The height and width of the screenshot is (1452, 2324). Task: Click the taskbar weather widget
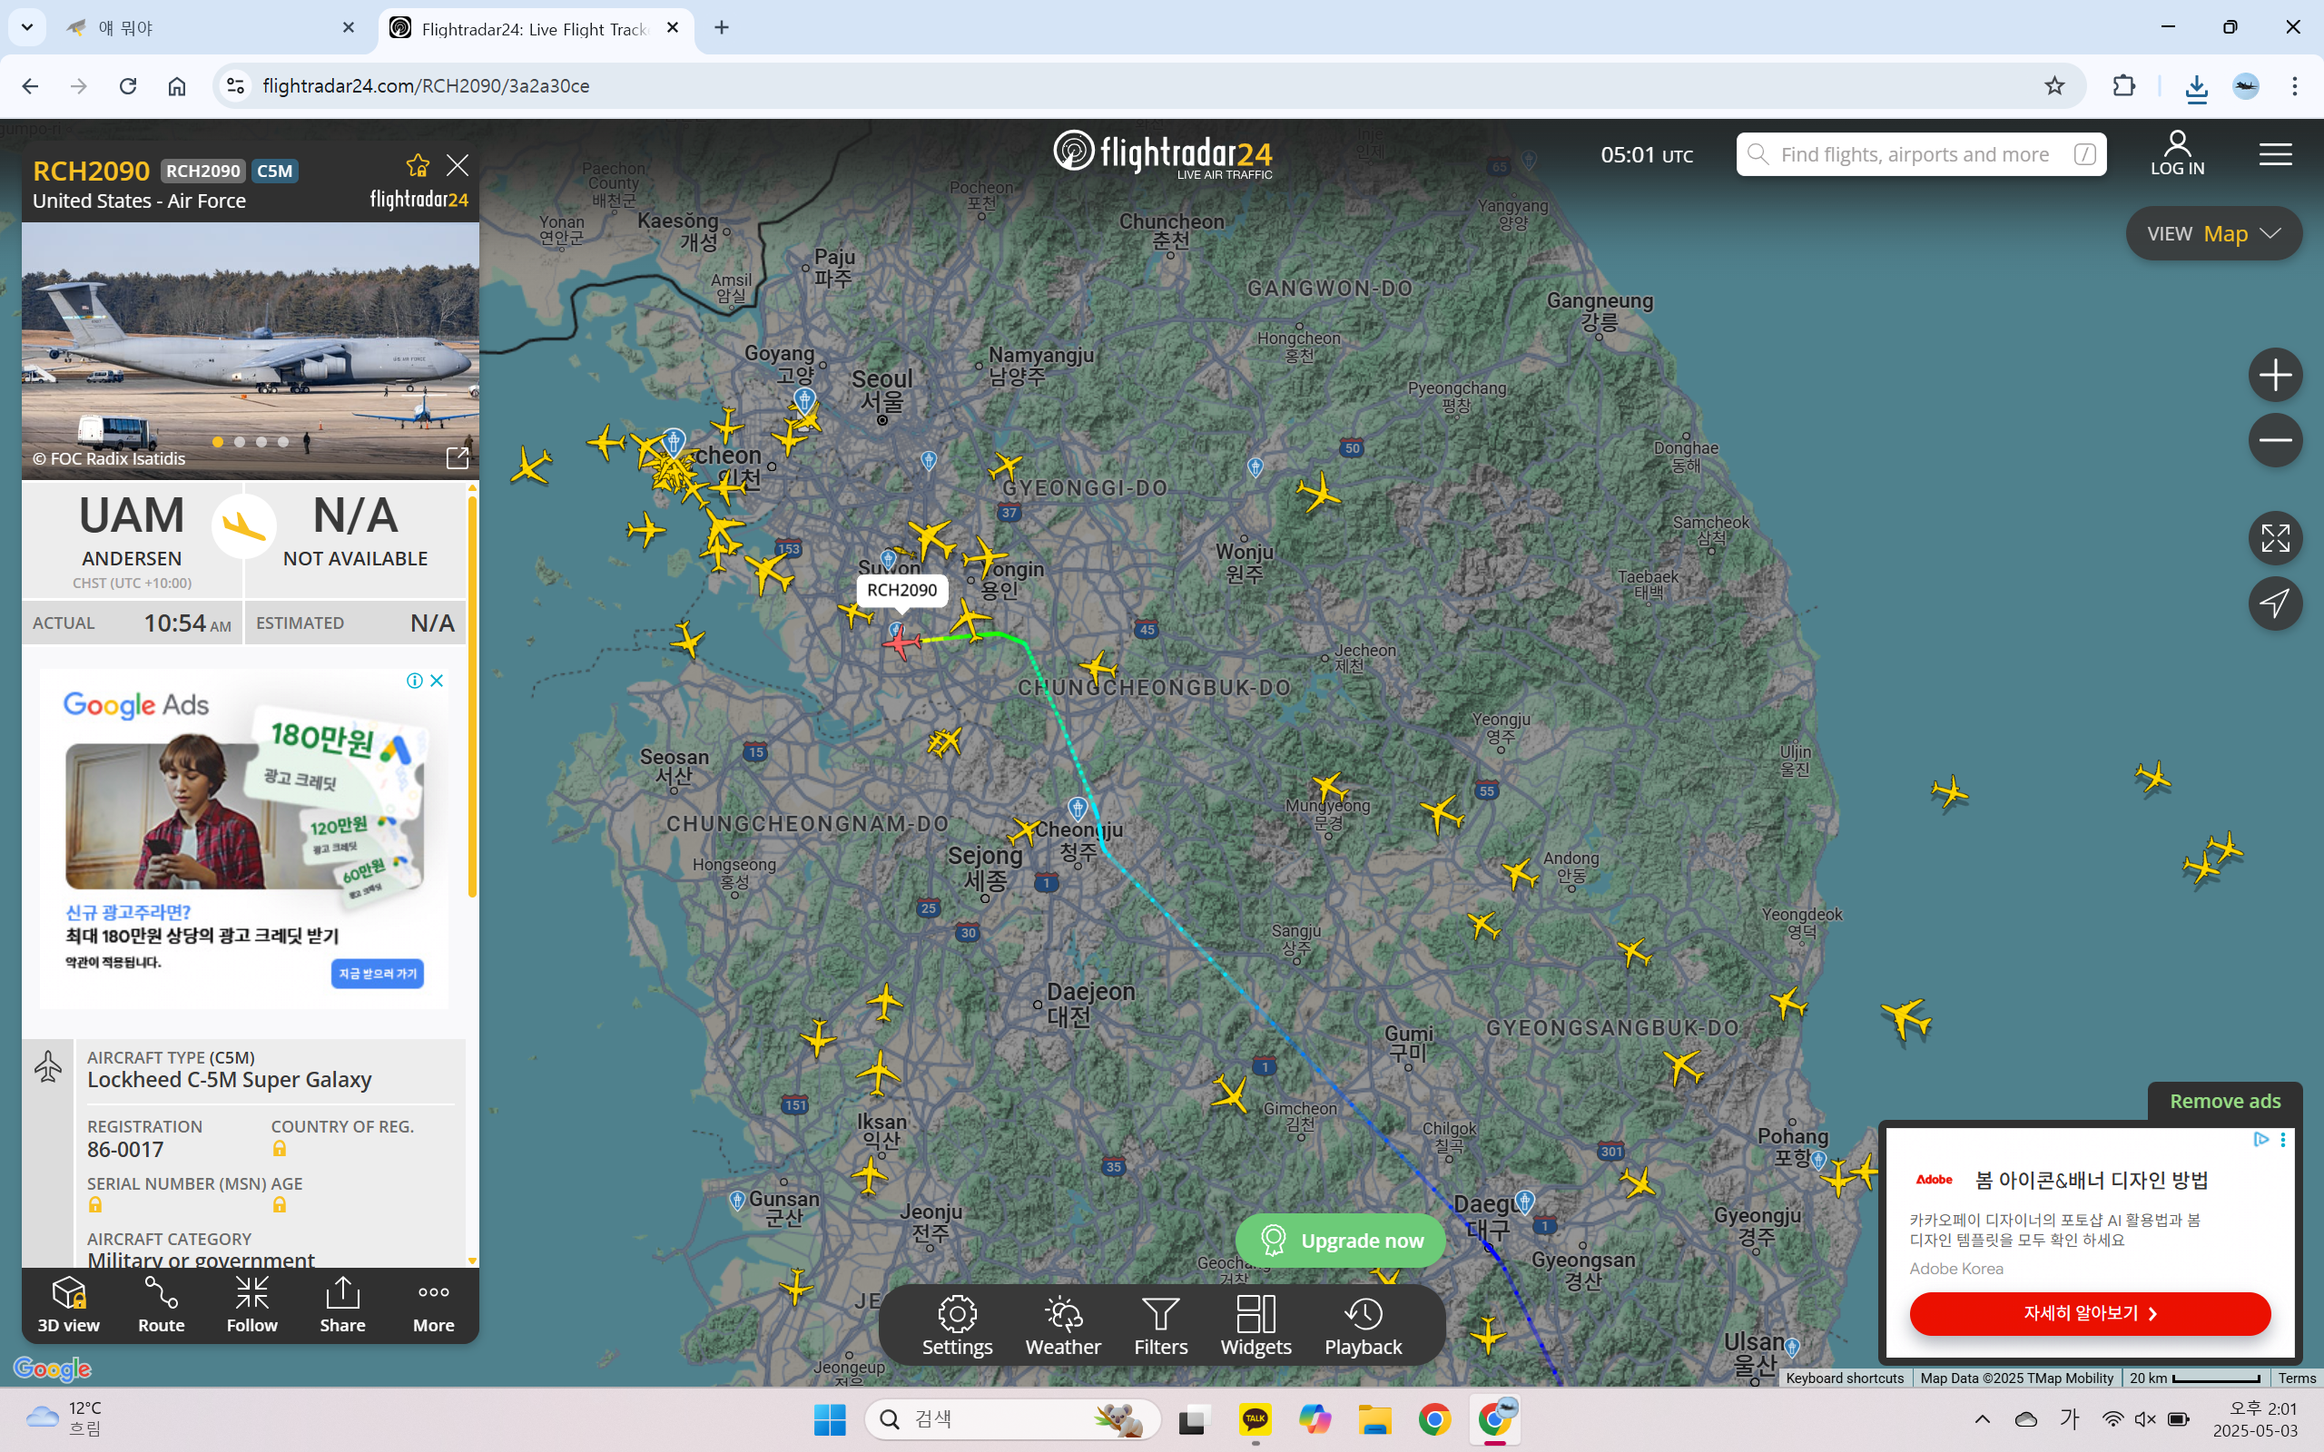[65, 1418]
